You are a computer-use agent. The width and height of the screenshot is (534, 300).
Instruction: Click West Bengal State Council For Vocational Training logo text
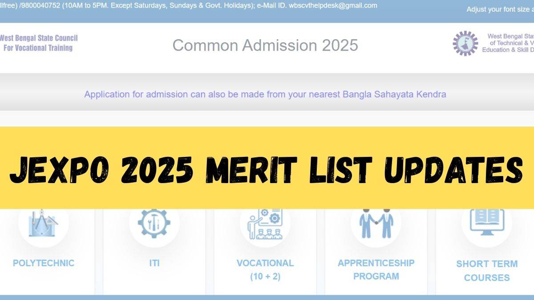(38, 43)
